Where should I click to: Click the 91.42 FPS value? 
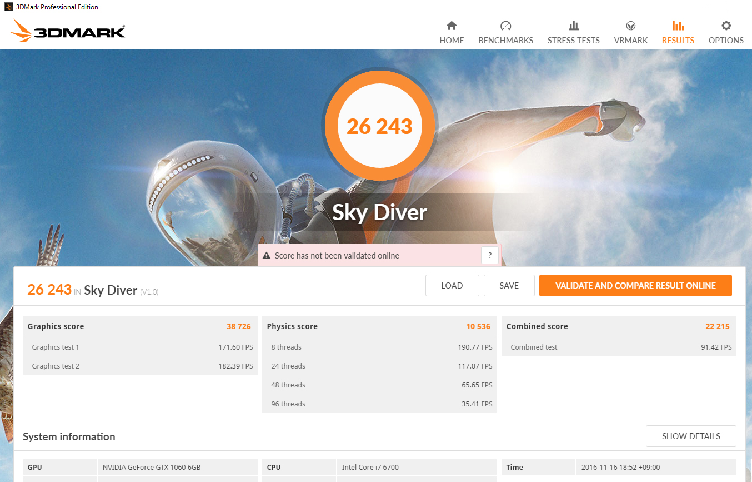point(716,347)
